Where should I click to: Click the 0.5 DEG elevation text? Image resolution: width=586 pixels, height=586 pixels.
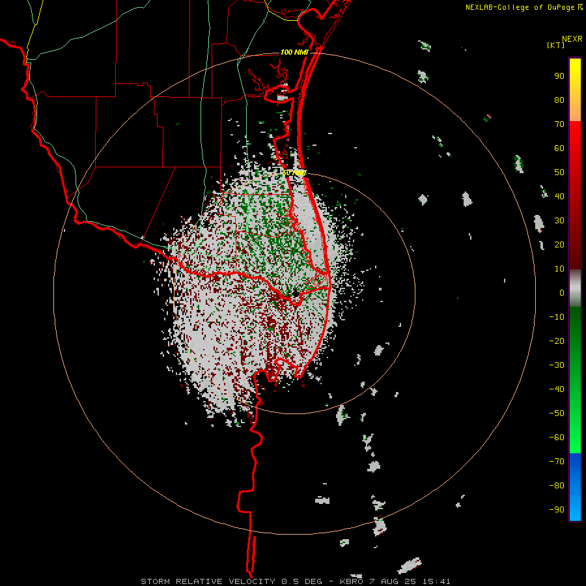pyautogui.click(x=301, y=581)
